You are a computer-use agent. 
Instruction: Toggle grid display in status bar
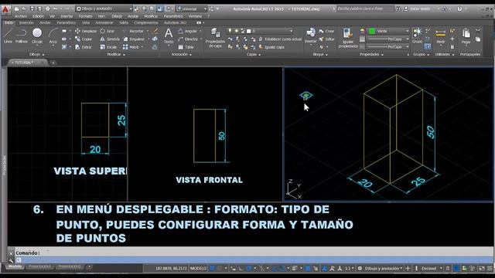click(213, 269)
